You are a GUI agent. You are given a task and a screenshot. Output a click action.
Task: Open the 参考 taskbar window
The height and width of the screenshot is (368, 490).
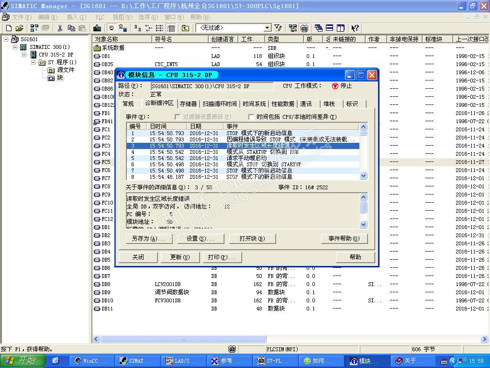point(229,361)
